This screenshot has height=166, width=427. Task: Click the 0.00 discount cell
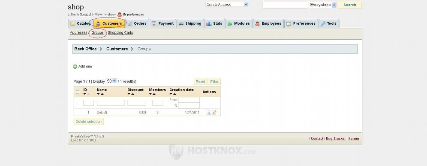[142, 112]
